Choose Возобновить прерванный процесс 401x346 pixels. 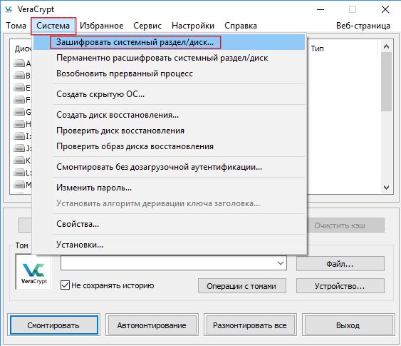170,73
